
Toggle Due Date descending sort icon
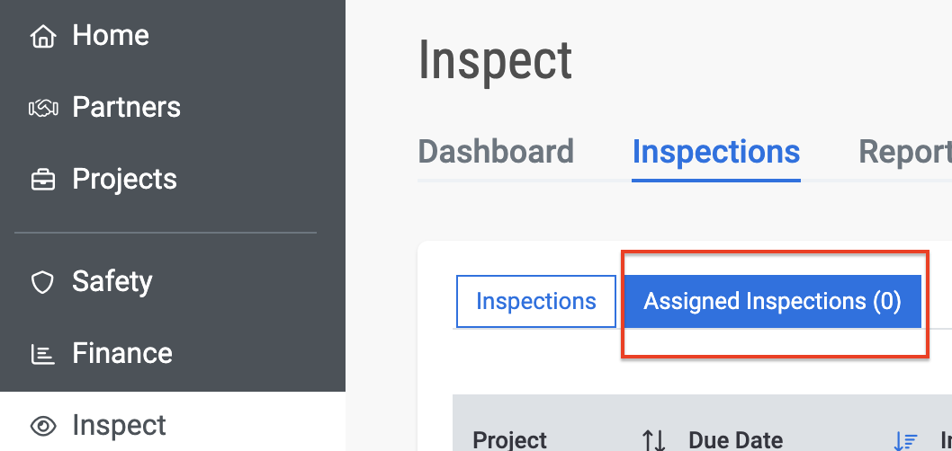pyautogui.click(x=906, y=441)
